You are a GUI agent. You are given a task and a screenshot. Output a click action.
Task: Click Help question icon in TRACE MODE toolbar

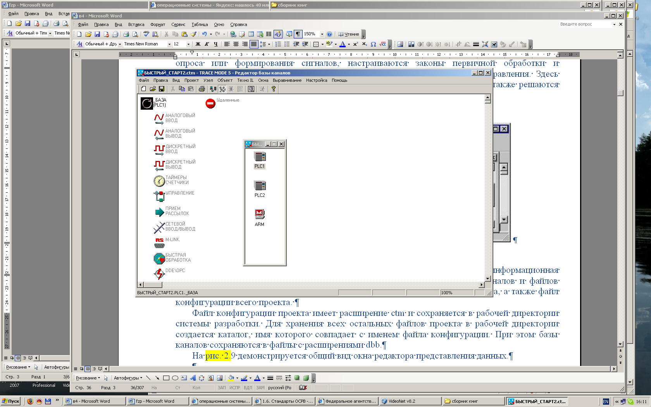point(274,89)
